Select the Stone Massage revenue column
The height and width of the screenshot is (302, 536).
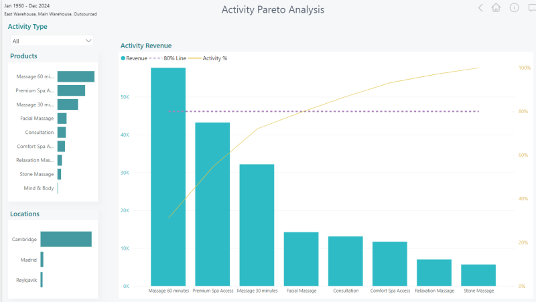[x=478, y=275]
